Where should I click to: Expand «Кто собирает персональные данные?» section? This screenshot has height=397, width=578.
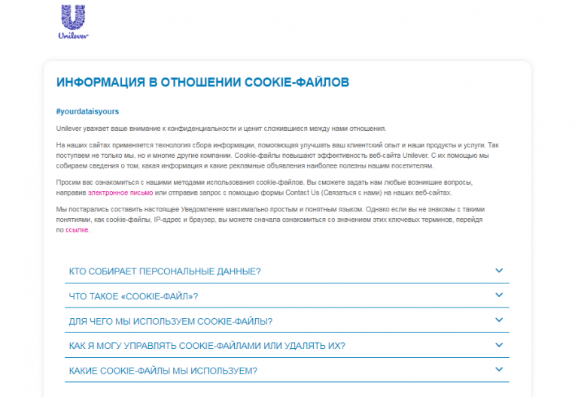[287, 271]
